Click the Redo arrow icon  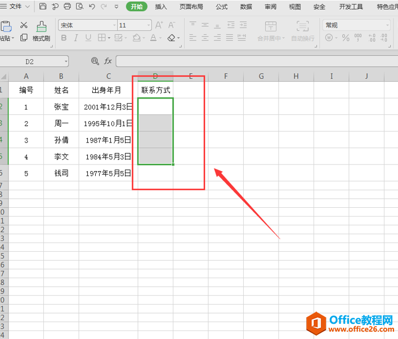coord(104,6)
